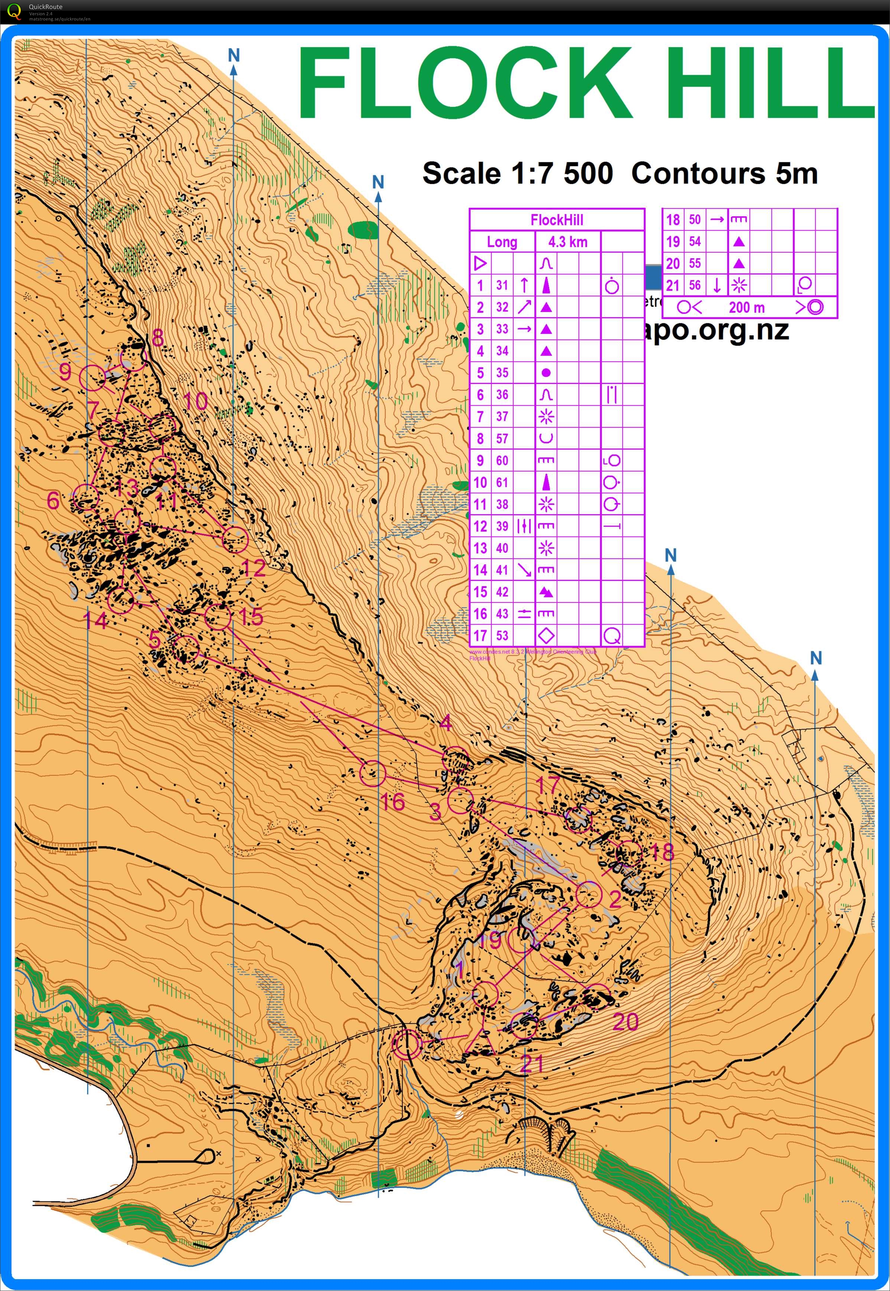The height and width of the screenshot is (1291, 890).
Task: Click control code '61' in row 10
Action: [x=502, y=482]
